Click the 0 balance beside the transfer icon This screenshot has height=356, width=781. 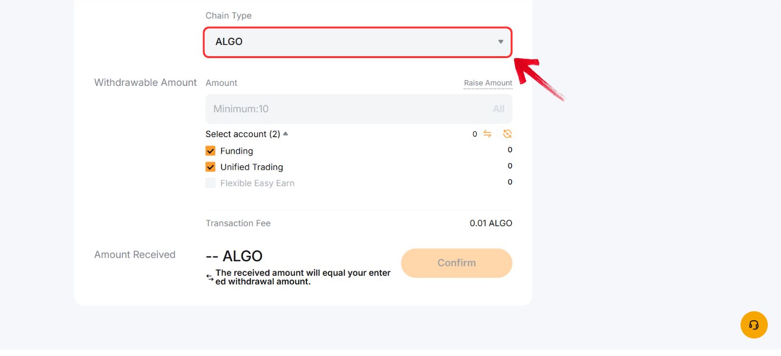click(x=473, y=134)
